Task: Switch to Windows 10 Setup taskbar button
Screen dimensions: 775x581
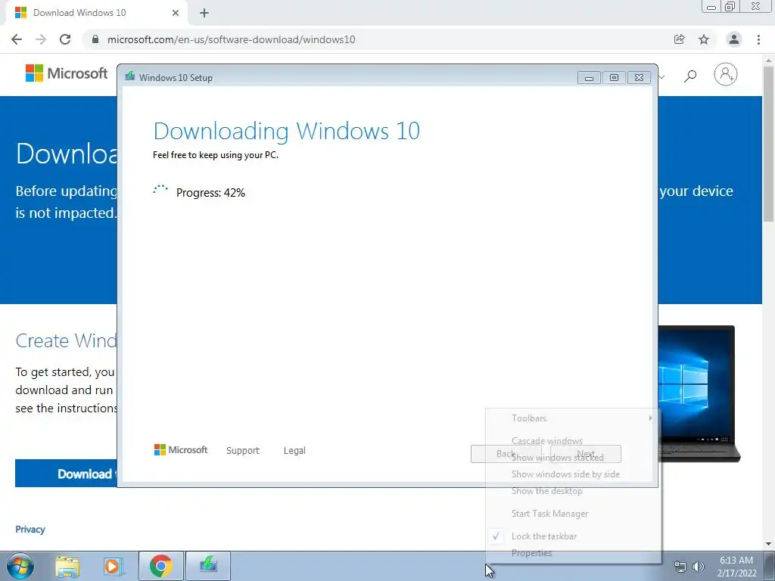Action: coord(208,566)
